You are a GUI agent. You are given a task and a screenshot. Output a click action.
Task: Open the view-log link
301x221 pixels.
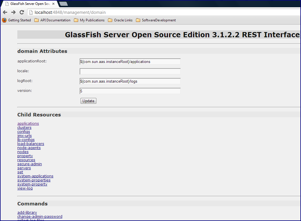[x=25, y=188]
